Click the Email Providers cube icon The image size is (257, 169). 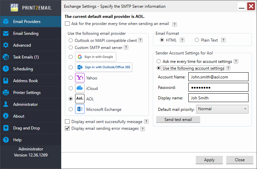tap(6, 22)
